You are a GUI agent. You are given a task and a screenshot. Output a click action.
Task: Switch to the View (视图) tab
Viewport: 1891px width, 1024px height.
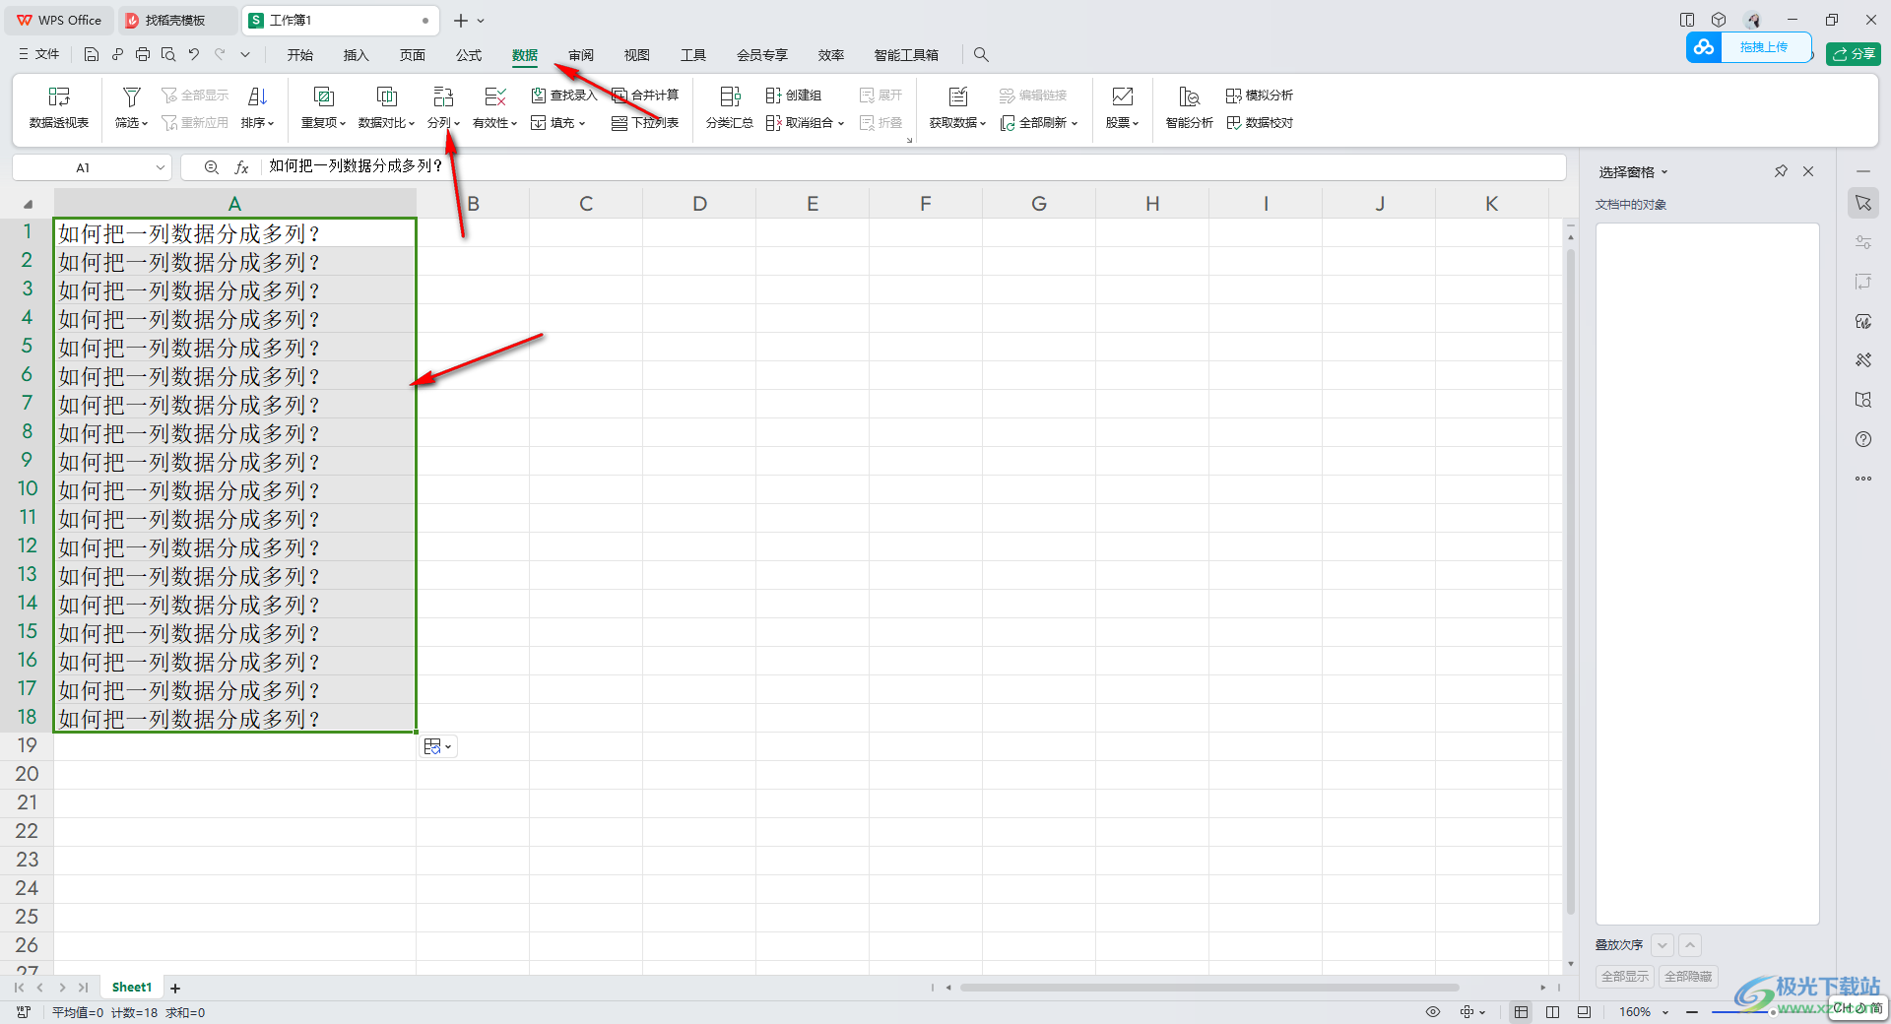click(x=637, y=54)
